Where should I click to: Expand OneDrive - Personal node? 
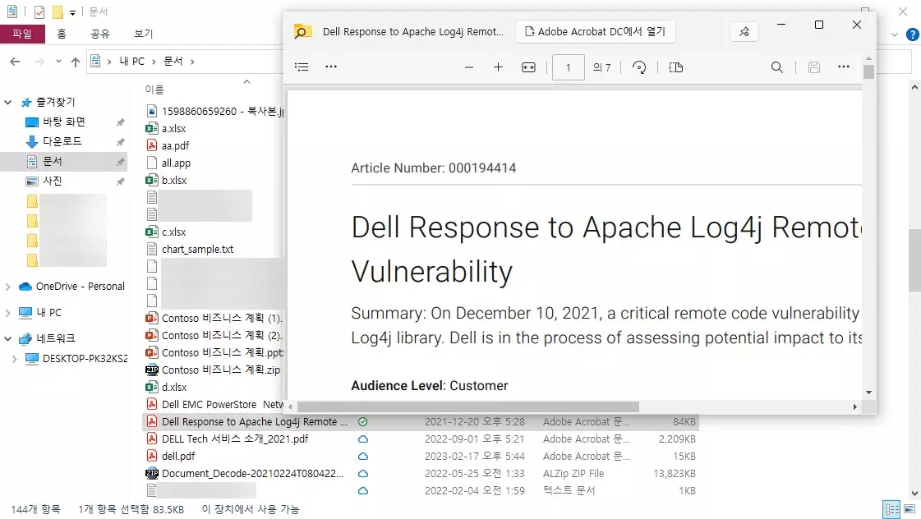point(8,287)
